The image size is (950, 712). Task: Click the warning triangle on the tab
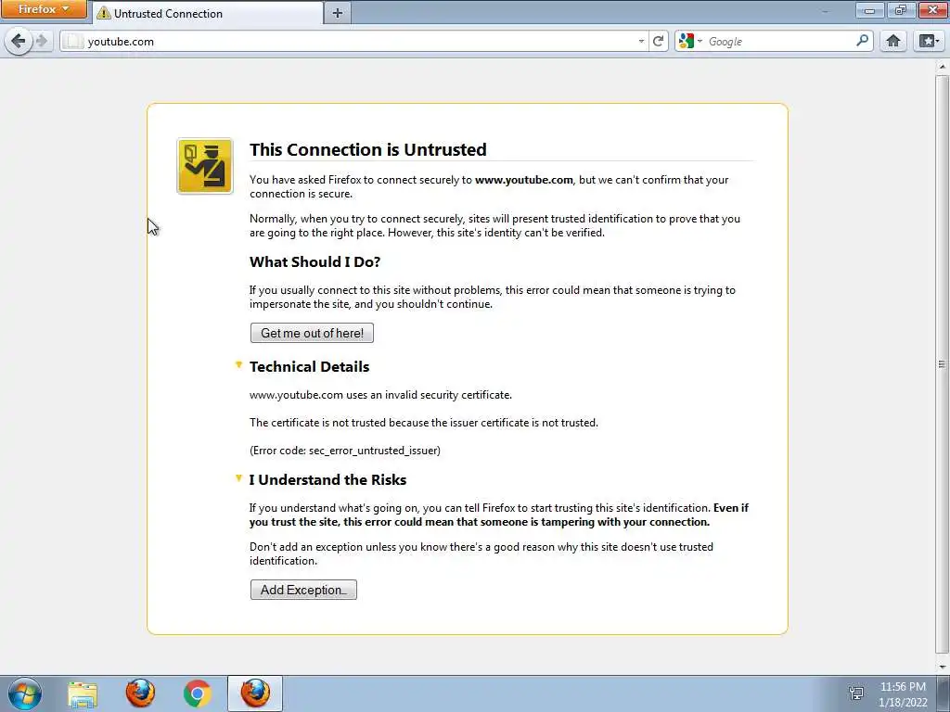tap(104, 13)
